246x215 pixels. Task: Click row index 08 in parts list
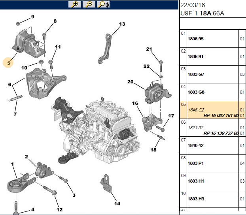coord(183,158)
